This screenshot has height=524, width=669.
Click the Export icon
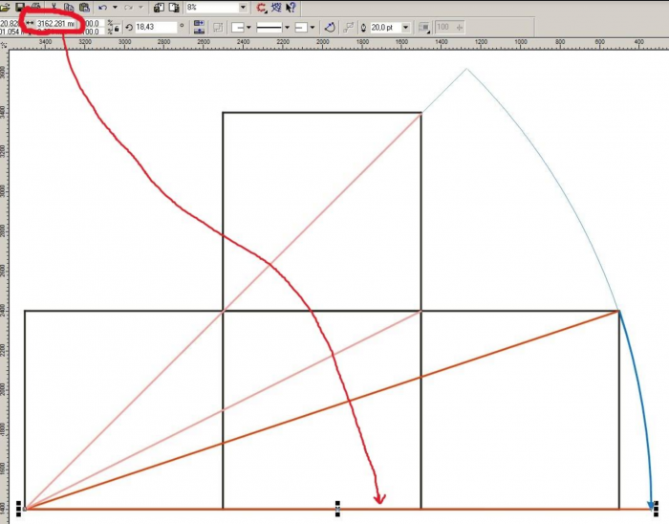[x=173, y=7]
